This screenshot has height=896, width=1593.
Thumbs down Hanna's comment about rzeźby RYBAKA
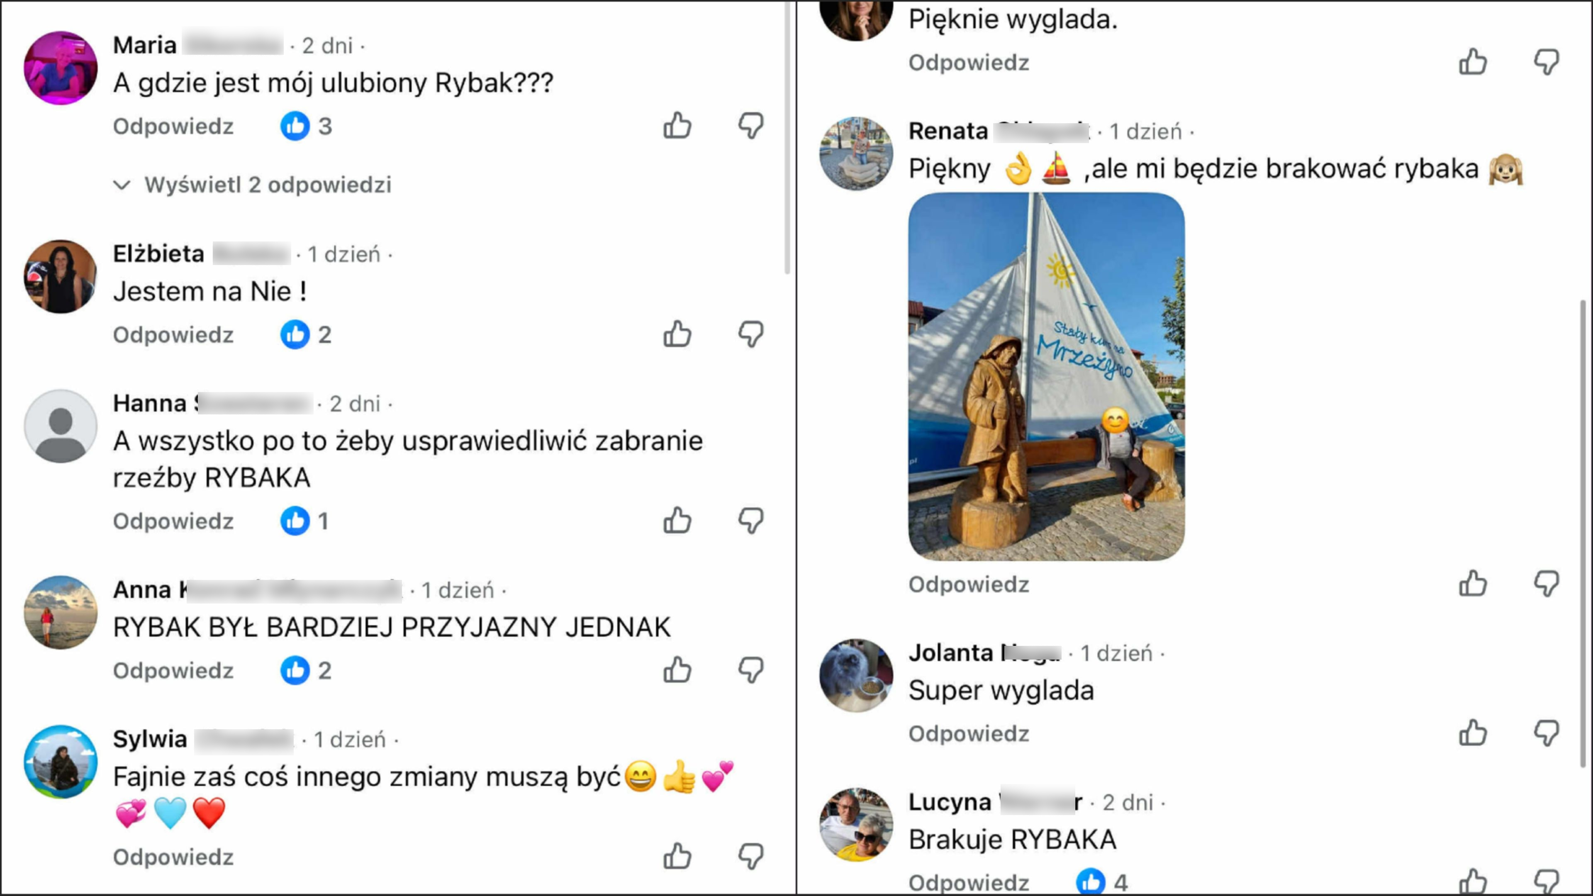751,521
